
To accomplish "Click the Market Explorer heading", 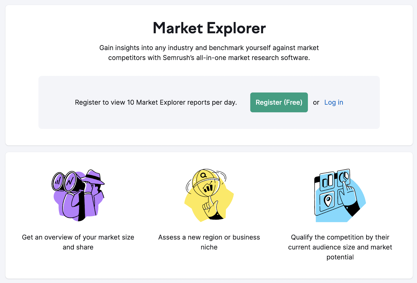I will (209, 28).
